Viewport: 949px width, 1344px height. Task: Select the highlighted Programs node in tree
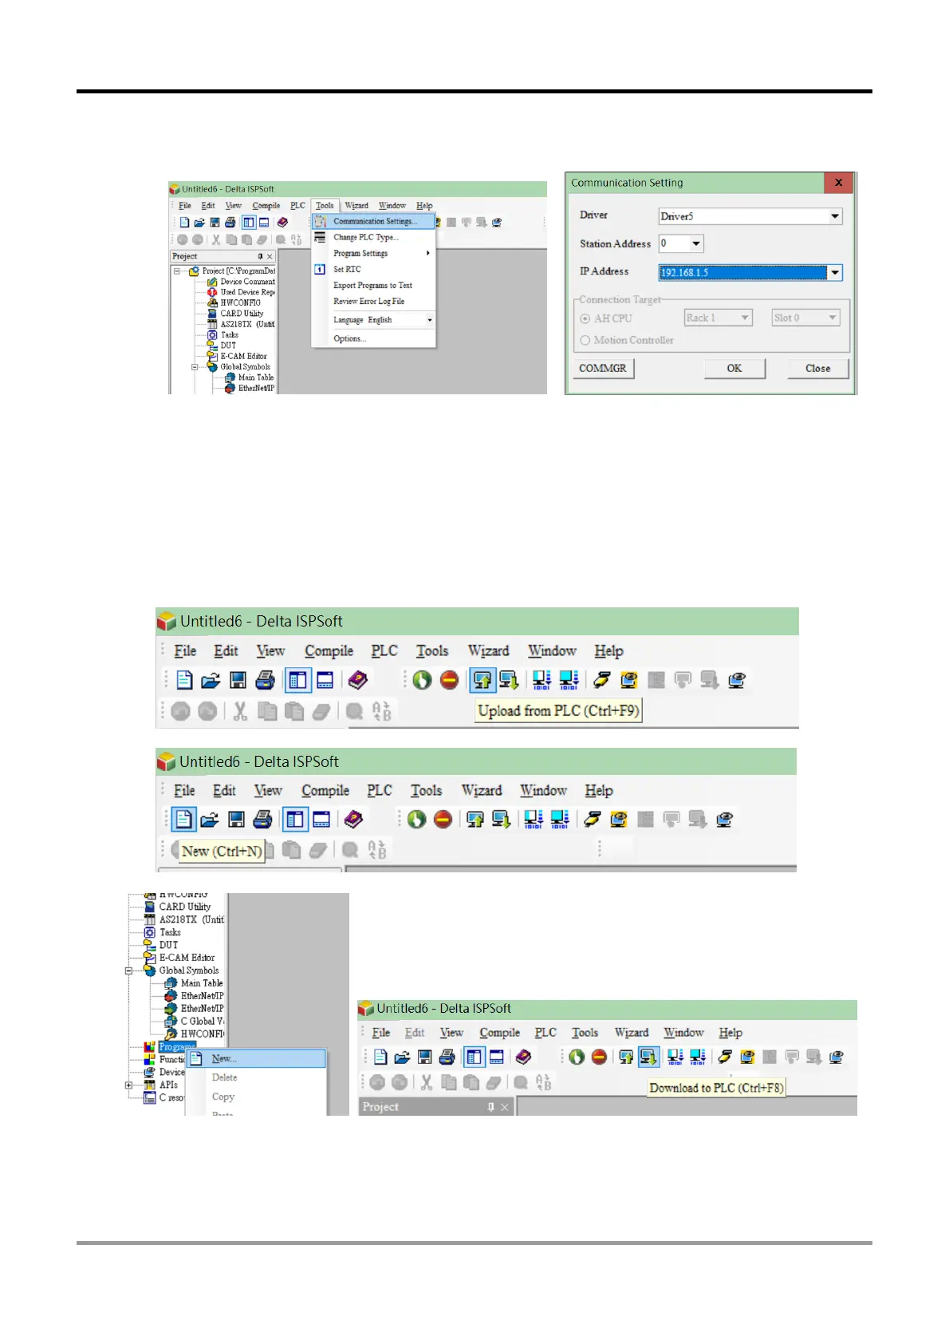[176, 1047]
